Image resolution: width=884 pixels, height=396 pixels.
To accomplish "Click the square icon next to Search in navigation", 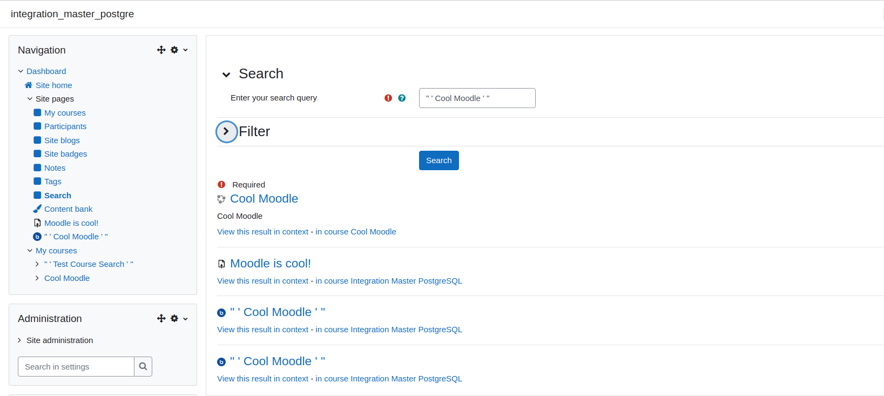I will coord(37,195).
